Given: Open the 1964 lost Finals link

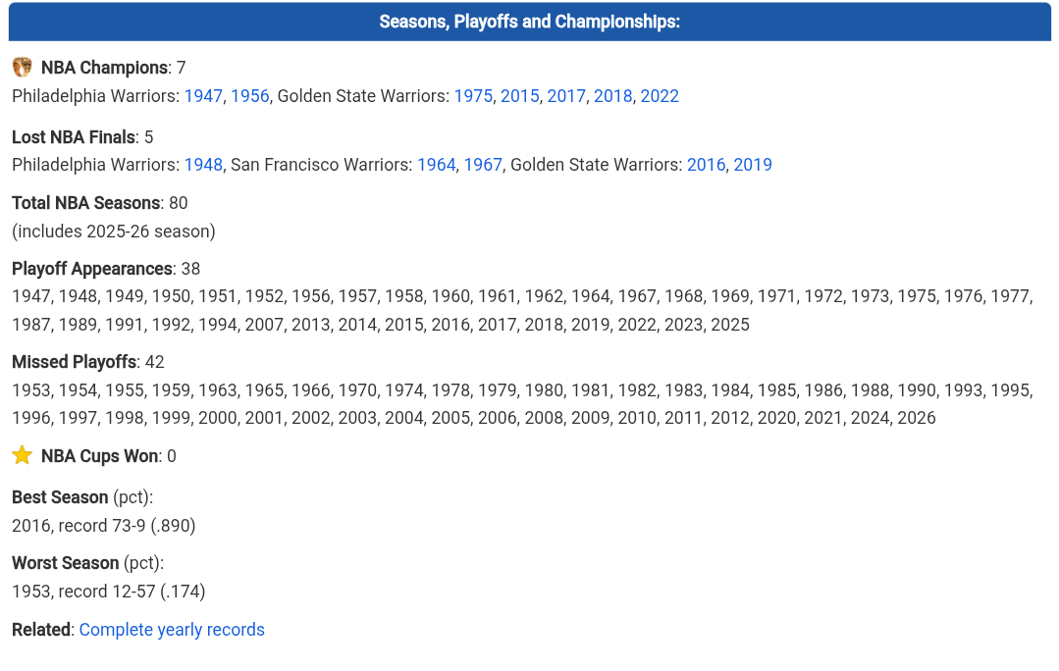Looking at the screenshot, I should (x=437, y=165).
